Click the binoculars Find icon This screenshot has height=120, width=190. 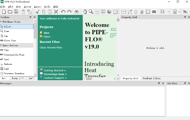click(x=77, y=12)
